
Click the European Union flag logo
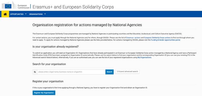tap(8, 6)
